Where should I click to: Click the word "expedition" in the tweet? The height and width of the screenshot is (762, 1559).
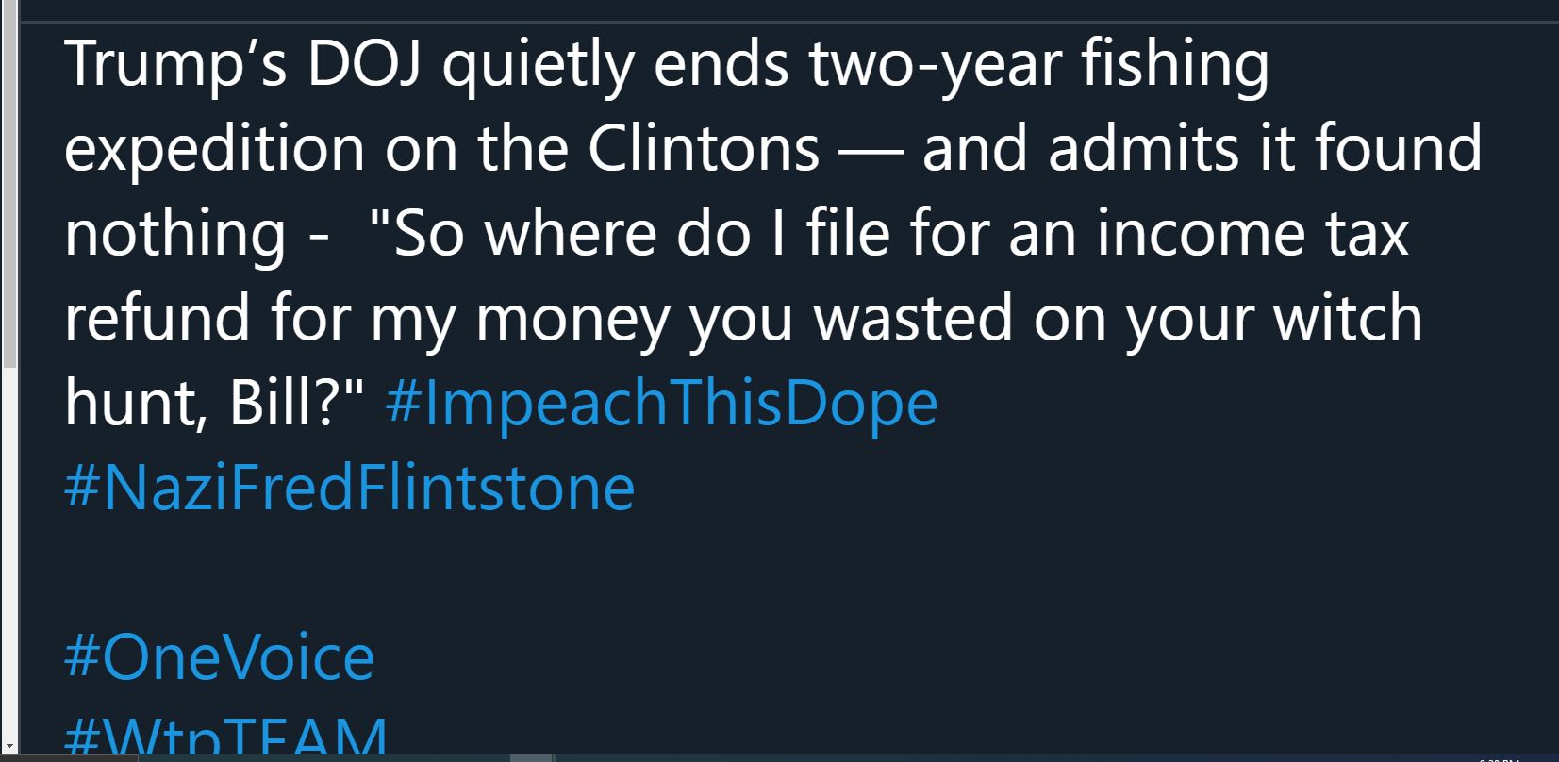point(214,151)
